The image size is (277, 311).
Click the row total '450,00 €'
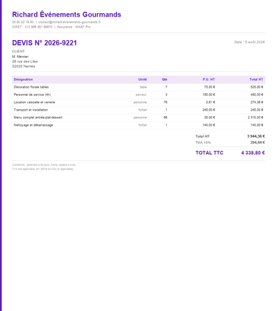pyautogui.click(x=257, y=95)
